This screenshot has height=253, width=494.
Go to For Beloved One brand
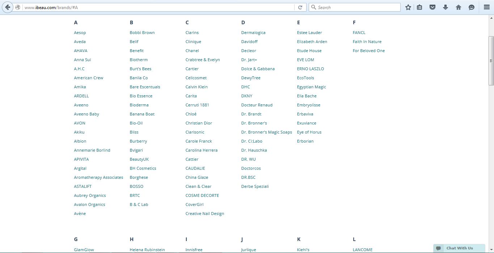pos(369,51)
